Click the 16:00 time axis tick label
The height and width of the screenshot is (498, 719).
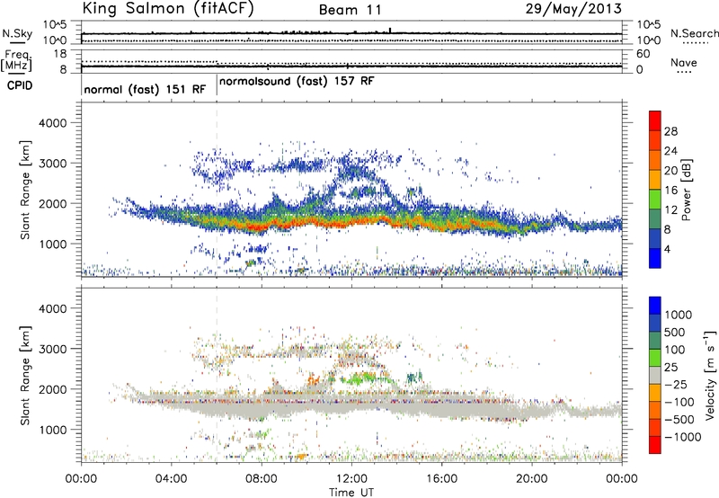pos(441,479)
